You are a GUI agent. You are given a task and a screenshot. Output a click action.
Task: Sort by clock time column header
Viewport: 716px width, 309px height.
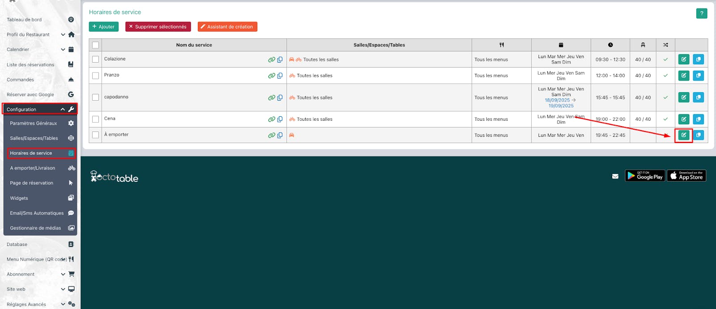pyautogui.click(x=610, y=45)
